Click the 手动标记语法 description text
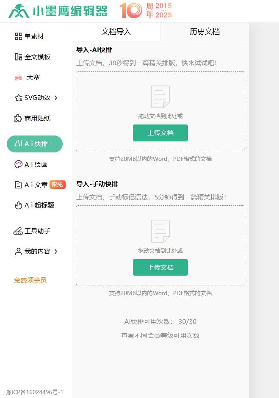 pos(151,197)
